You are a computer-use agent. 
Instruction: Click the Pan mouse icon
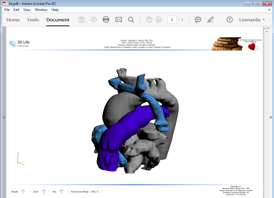pyautogui.click(x=61, y=192)
